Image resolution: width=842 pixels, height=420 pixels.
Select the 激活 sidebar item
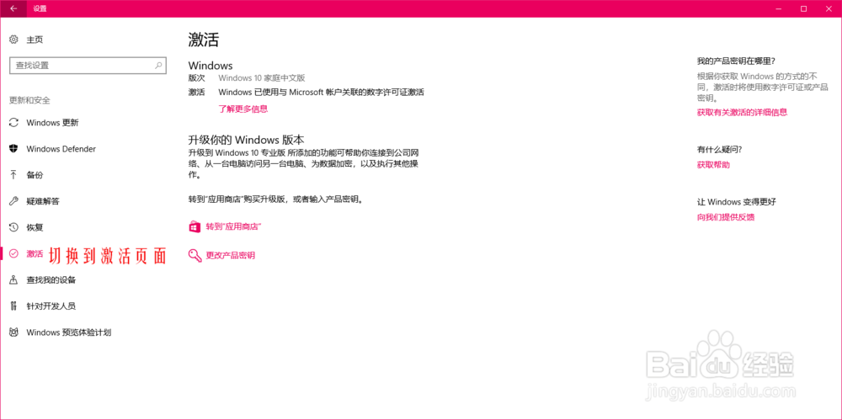pos(35,254)
